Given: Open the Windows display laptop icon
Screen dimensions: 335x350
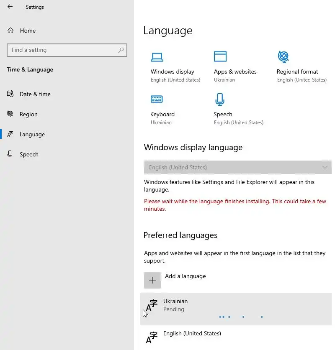Looking at the screenshot, I should point(157,57).
